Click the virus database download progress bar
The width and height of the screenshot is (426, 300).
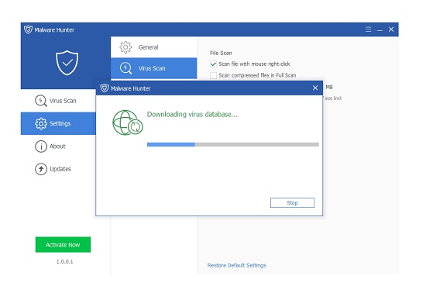pos(233,144)
